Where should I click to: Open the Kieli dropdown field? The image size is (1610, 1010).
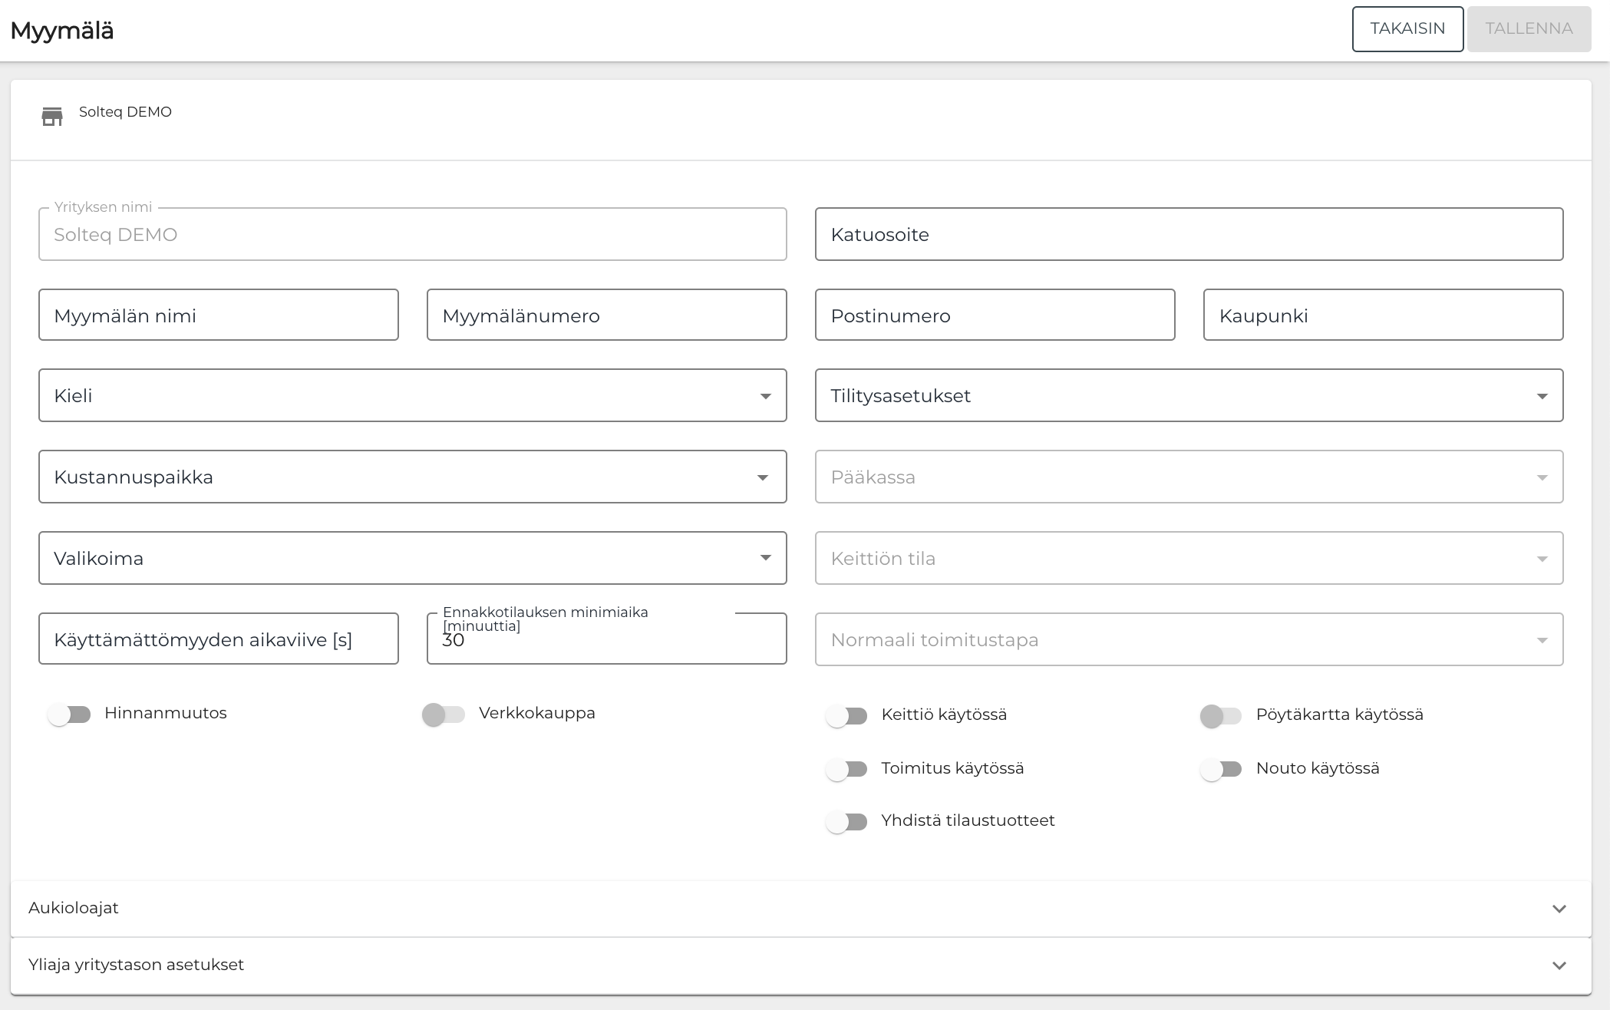(x=399, y=396)
